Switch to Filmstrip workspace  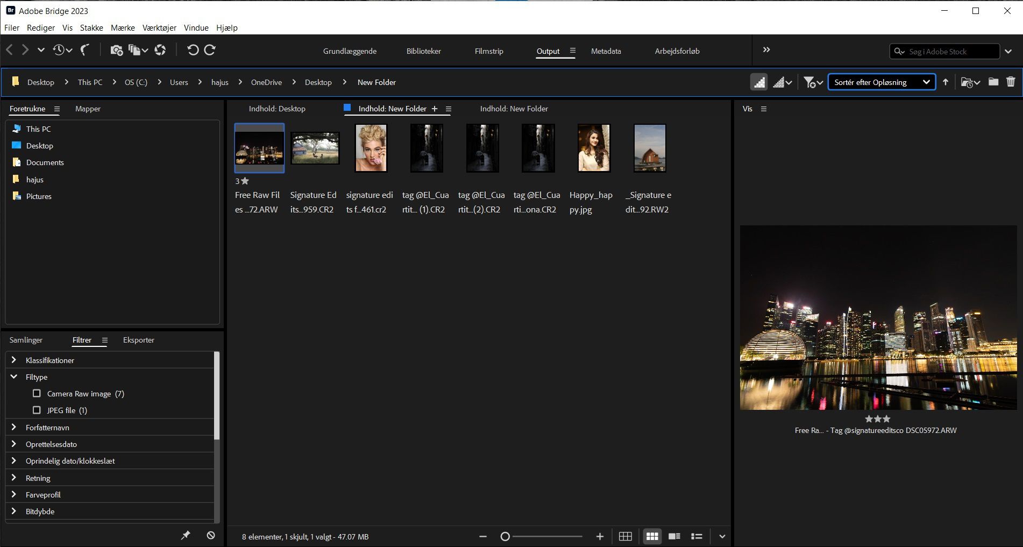point(489,51)
